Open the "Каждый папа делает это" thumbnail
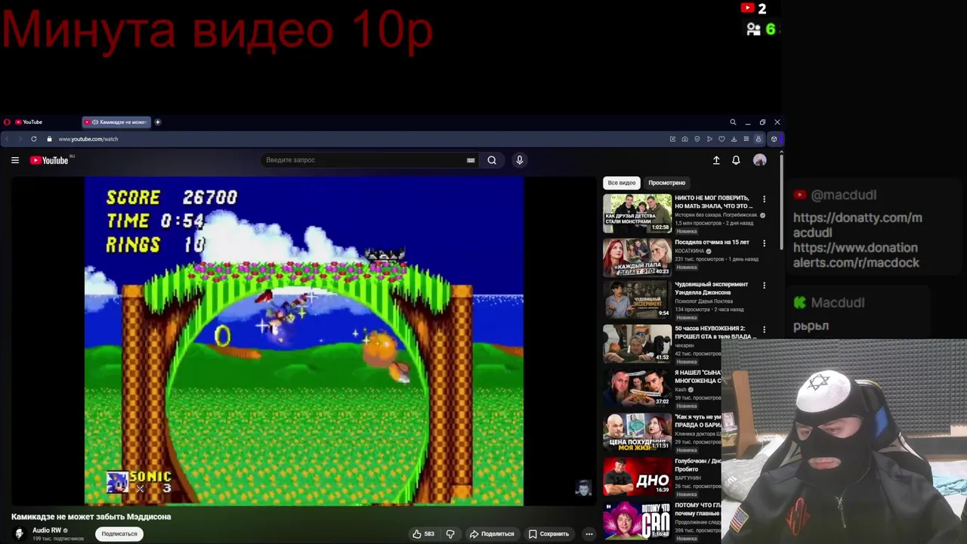This screenshot has height=544, width=967. point(637,258)
